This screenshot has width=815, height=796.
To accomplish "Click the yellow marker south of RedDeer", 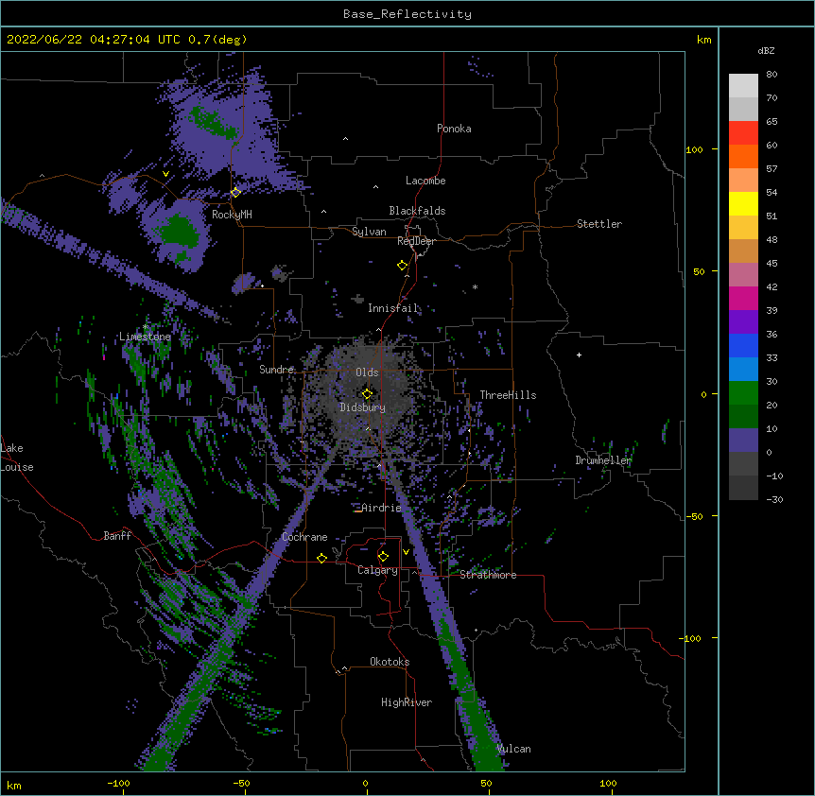I will point(403,266).
